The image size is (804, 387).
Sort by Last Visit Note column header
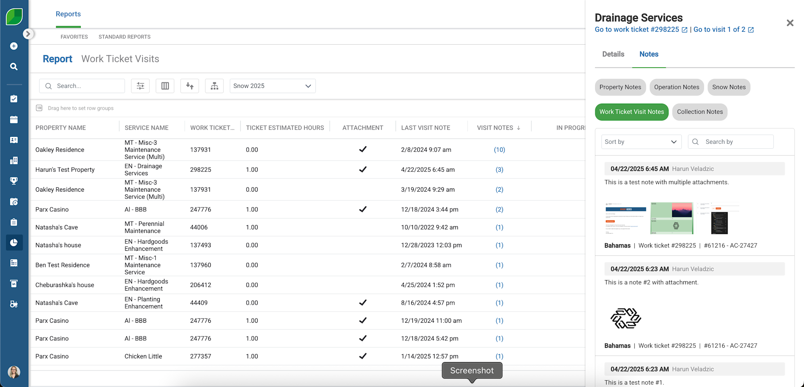point(426,128)
